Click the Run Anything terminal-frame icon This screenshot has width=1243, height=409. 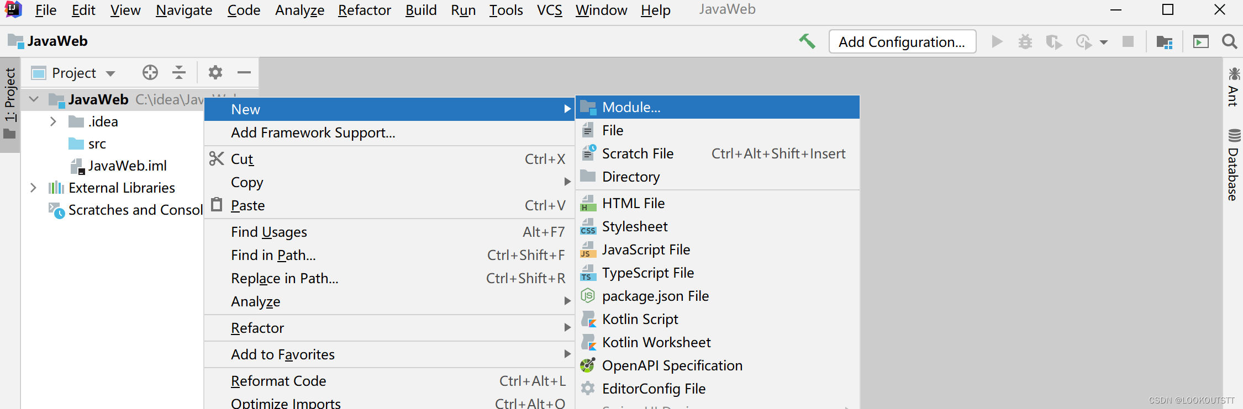[1201, 41]
